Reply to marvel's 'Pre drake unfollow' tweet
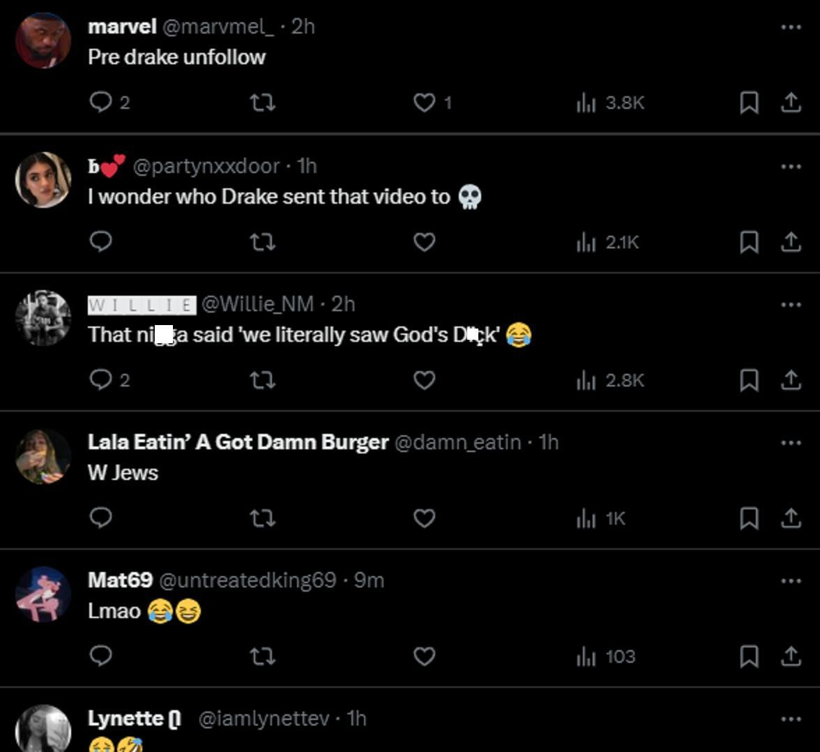 (101, 103)
